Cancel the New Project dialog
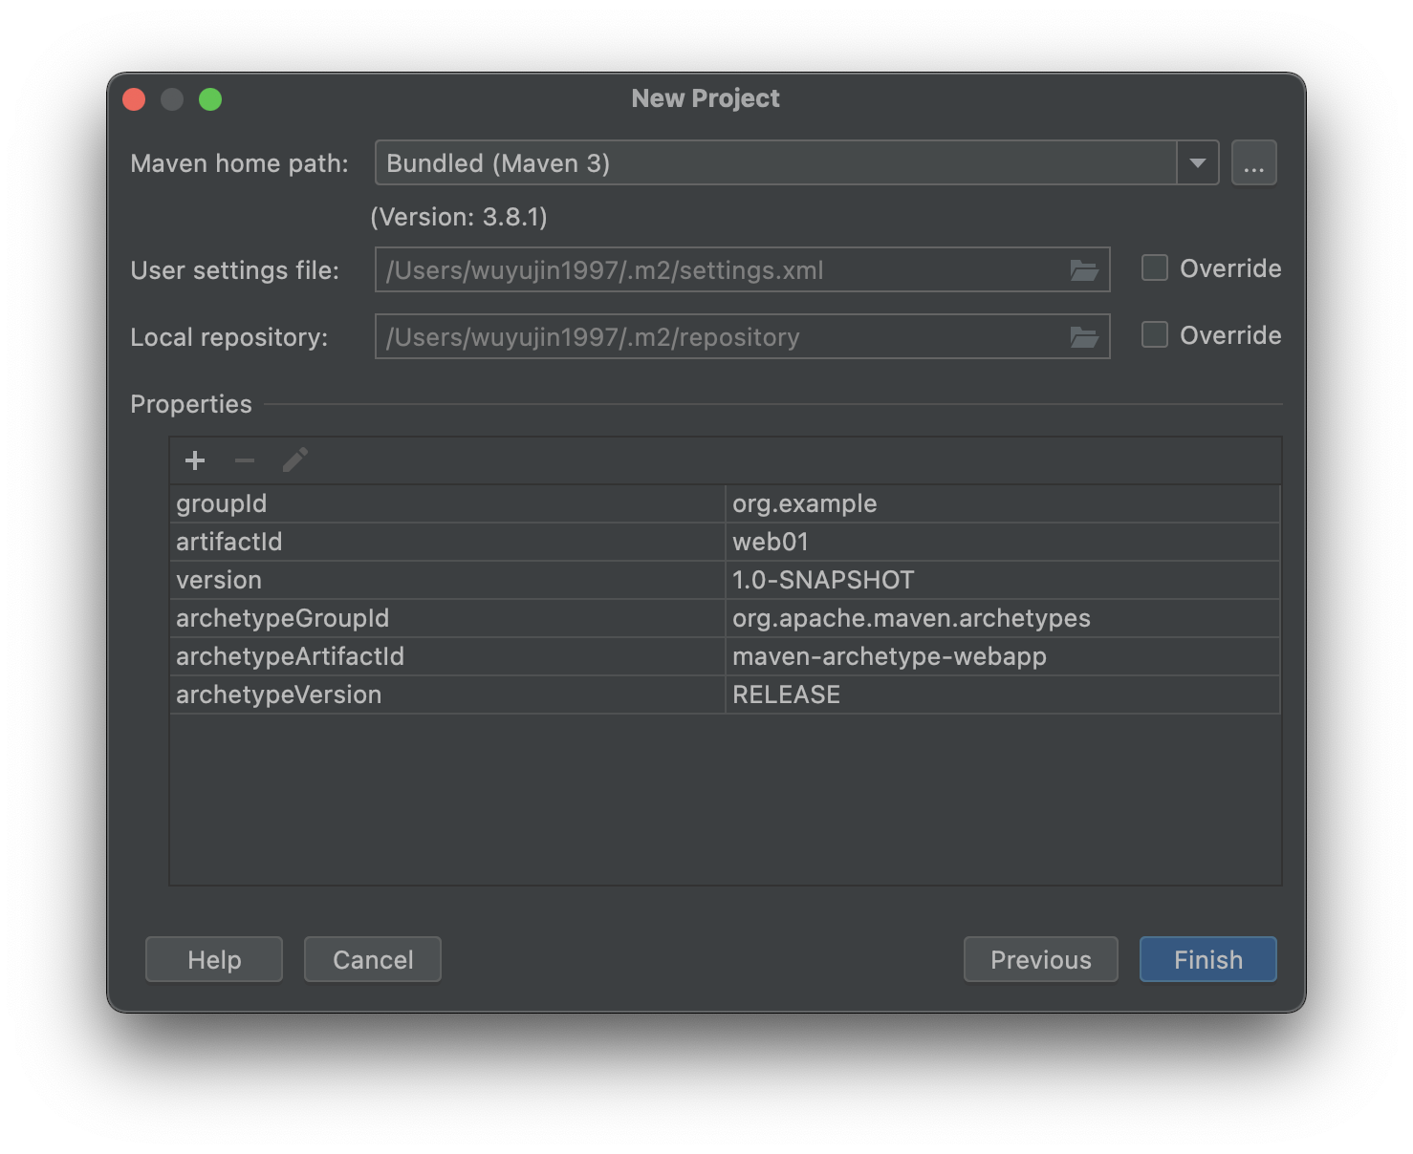 (x=373, y=959)
